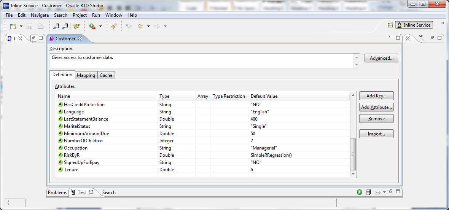
Task: Open the Window menu
Action: [114, 15]
